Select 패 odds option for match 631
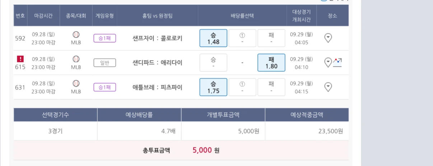The width and height of the screenshot is (433, 166). 271,87
